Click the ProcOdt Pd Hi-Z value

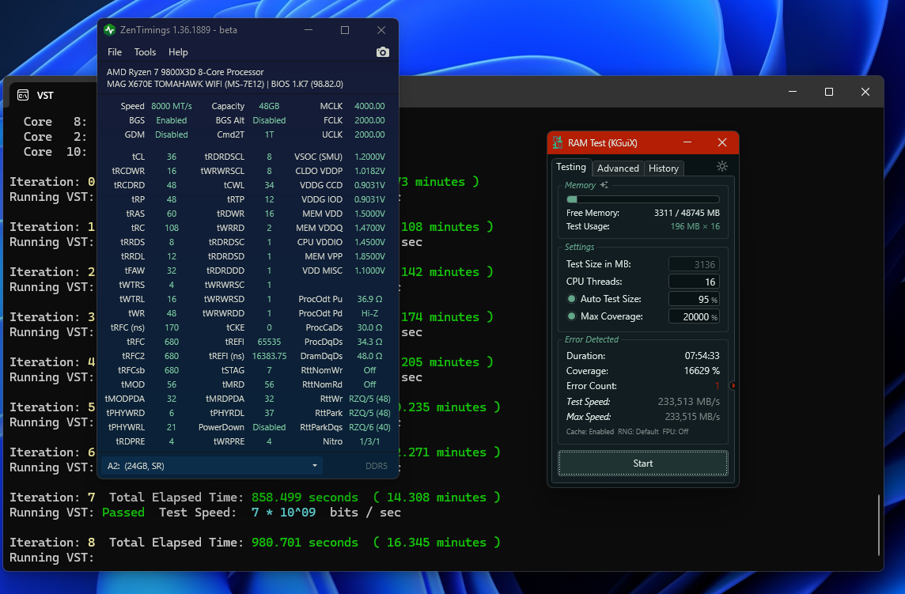pyautogui.click(x=369, y=313)
